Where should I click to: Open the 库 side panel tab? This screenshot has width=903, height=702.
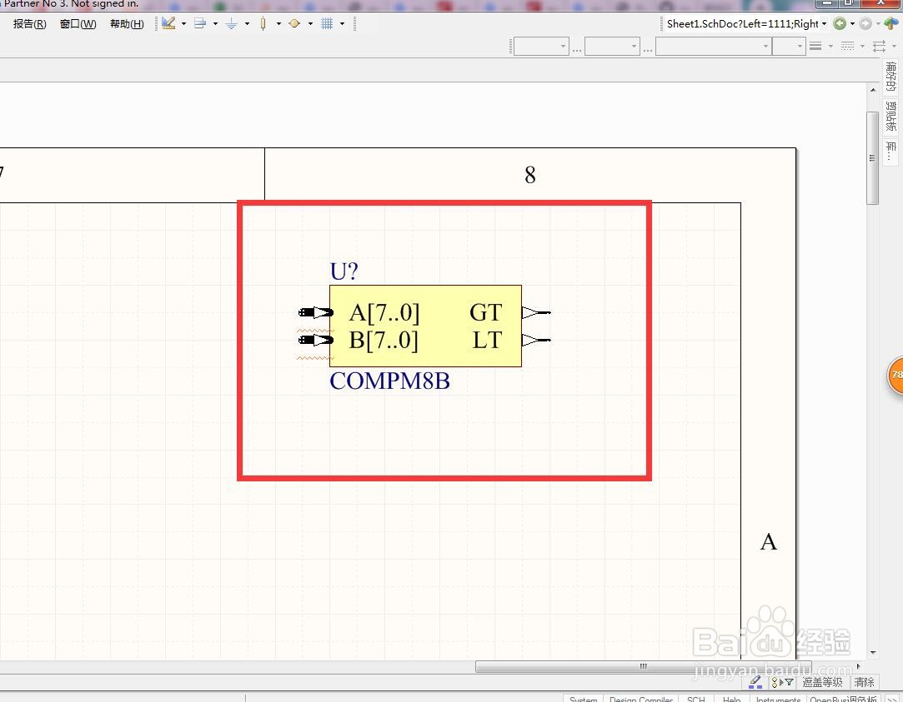pos(890,151)
